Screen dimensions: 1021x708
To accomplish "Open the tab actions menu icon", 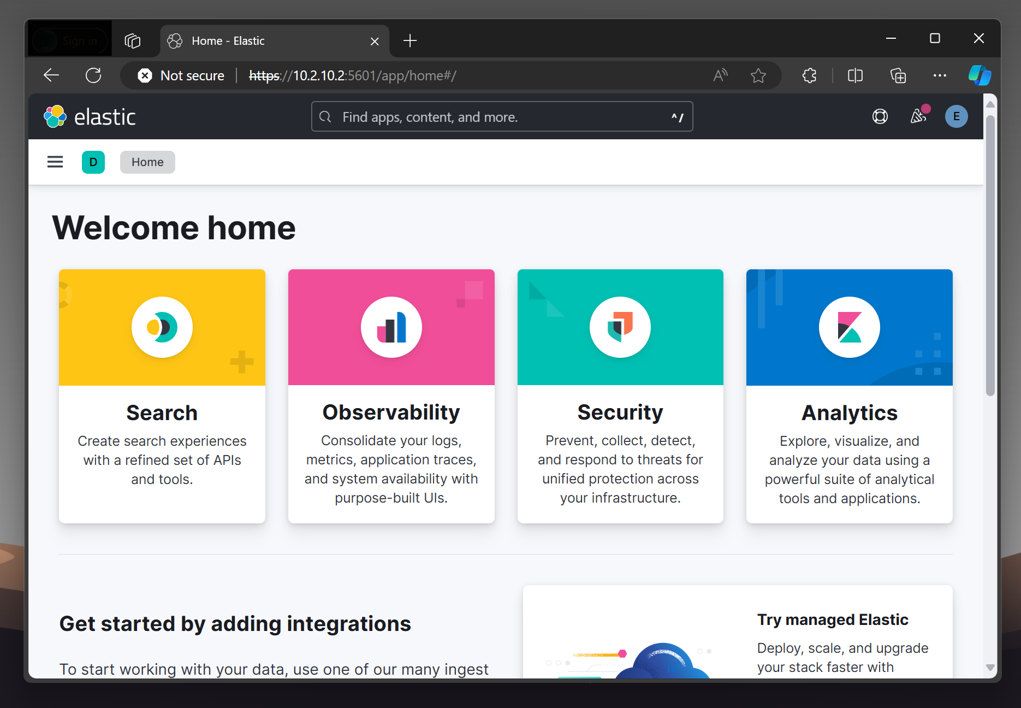I will pos(133,41).
